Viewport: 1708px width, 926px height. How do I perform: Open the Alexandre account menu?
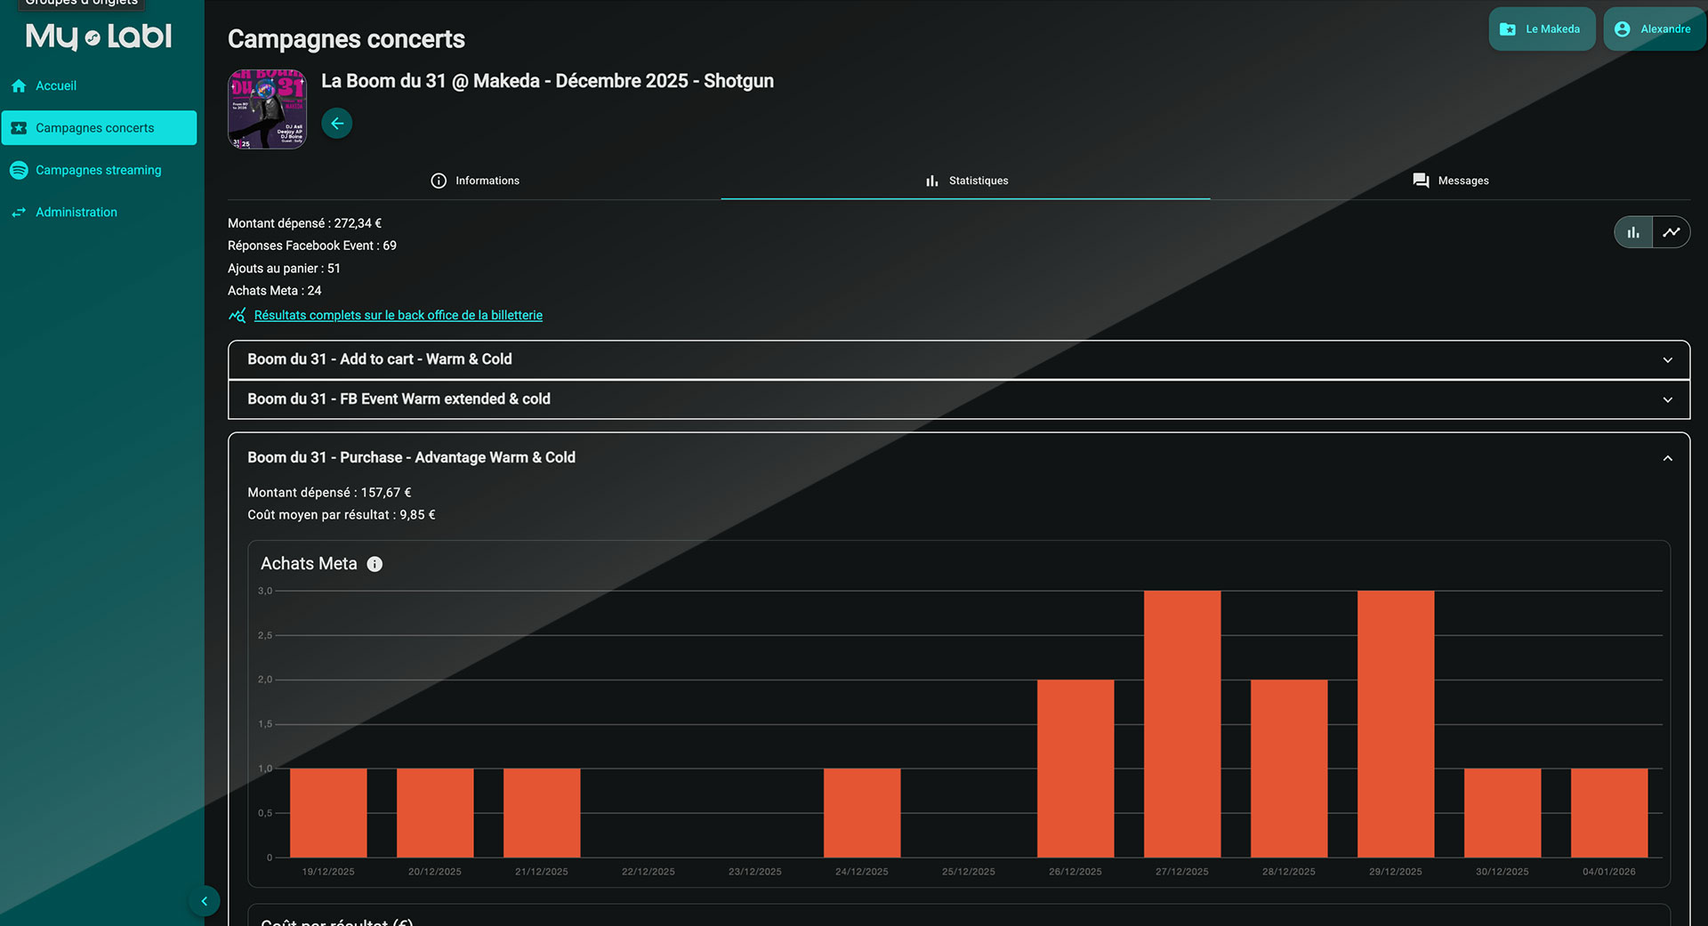click(1653, 29)
